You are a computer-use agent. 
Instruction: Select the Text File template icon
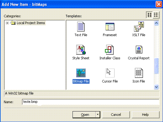[81, 27]
